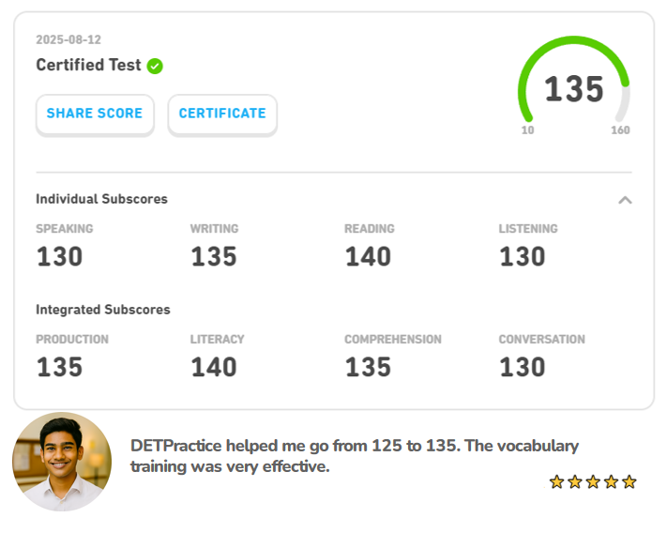Click the Literacy integrated subscore
The height and width of the screenshot is (533, 667).
click(x=214, y=367)
